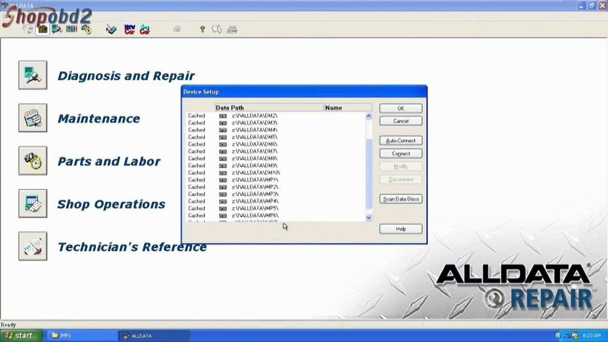Open the Maintenance icon button
Screen dimensions: 608x342
coord(33,118)
